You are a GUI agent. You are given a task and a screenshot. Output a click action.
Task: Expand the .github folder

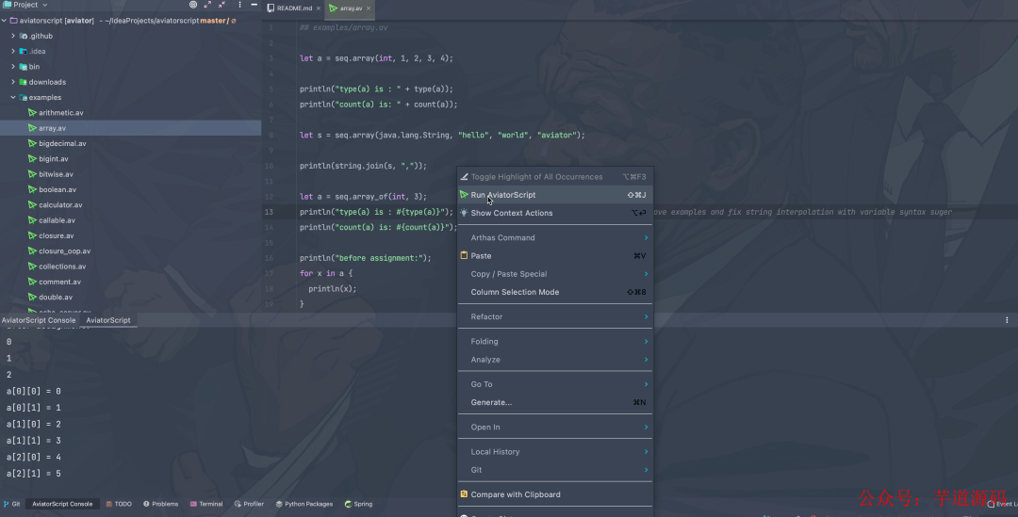pyautogui.click(x=13, y=37)
